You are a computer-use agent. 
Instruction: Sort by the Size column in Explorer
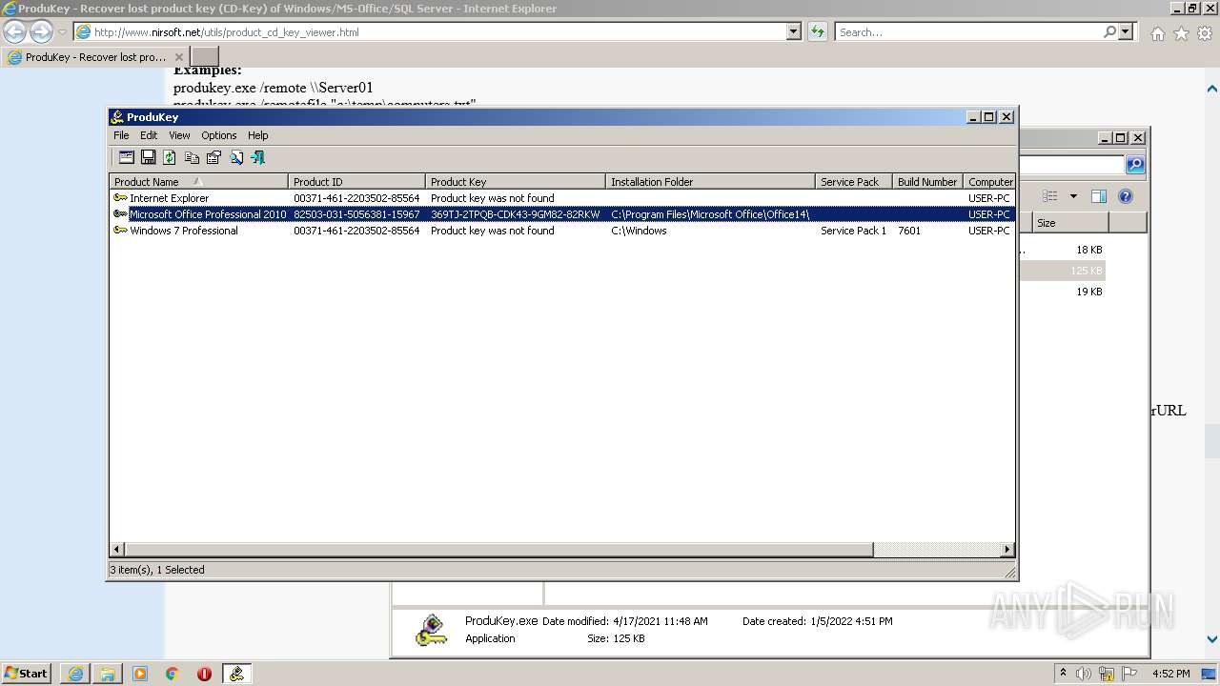point(1070,223)
